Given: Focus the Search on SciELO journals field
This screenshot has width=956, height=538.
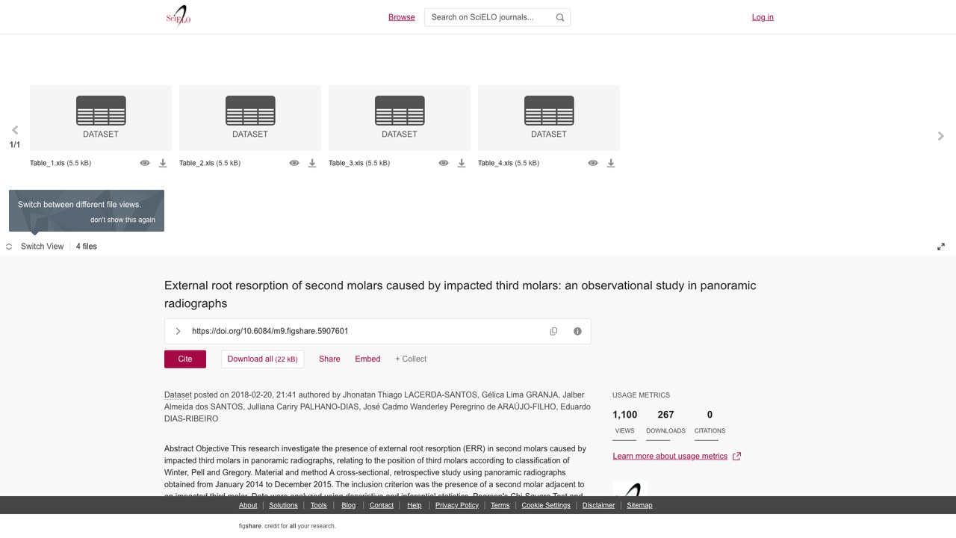Looking at the screenshot, I should point(490,17).
